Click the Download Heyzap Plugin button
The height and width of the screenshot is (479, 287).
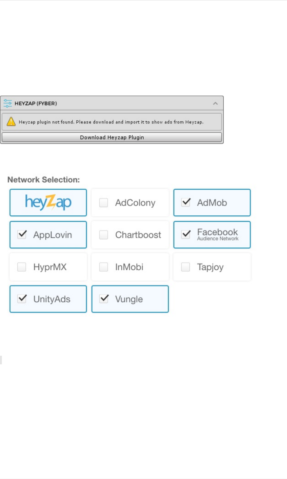[112, 137]
